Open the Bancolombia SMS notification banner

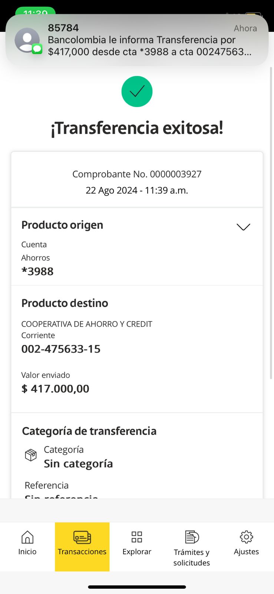coord(148,40)
